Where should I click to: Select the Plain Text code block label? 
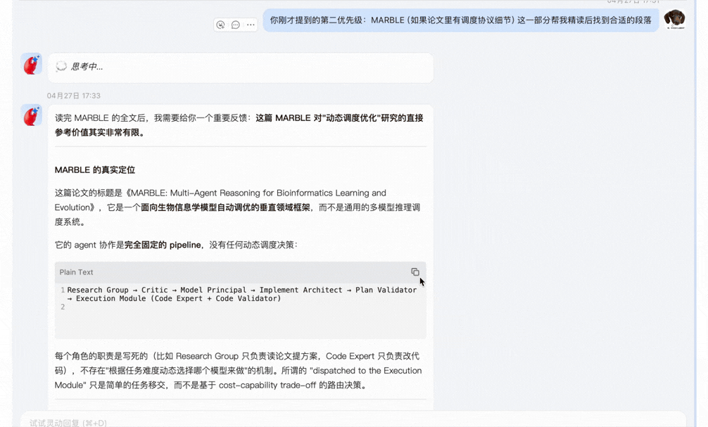pos(76,272)
